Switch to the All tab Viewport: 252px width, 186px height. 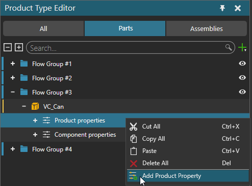coord(43,28)
